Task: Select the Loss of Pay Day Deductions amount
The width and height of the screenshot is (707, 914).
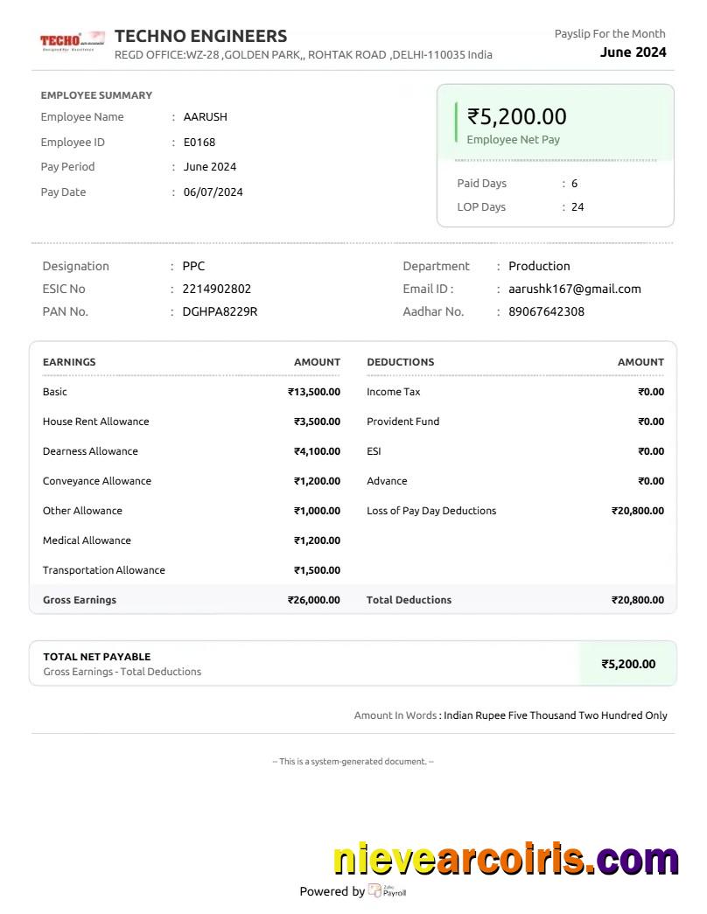Action: coord(638,510)
